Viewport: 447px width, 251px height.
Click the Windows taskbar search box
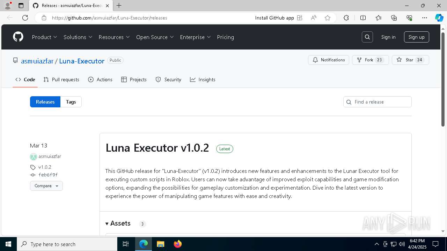point(67,244)
